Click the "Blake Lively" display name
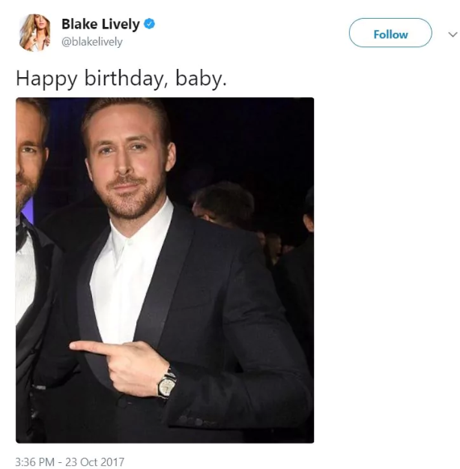 [100, 24]
